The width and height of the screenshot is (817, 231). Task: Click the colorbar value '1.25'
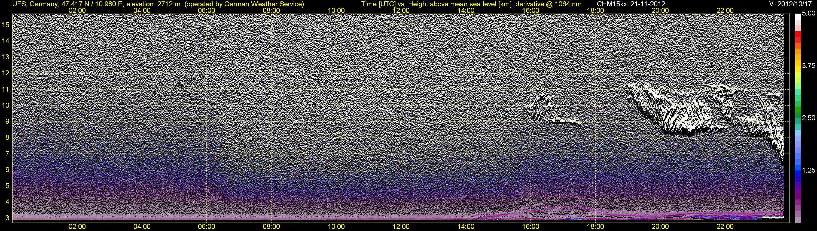(x=809, y=170)
